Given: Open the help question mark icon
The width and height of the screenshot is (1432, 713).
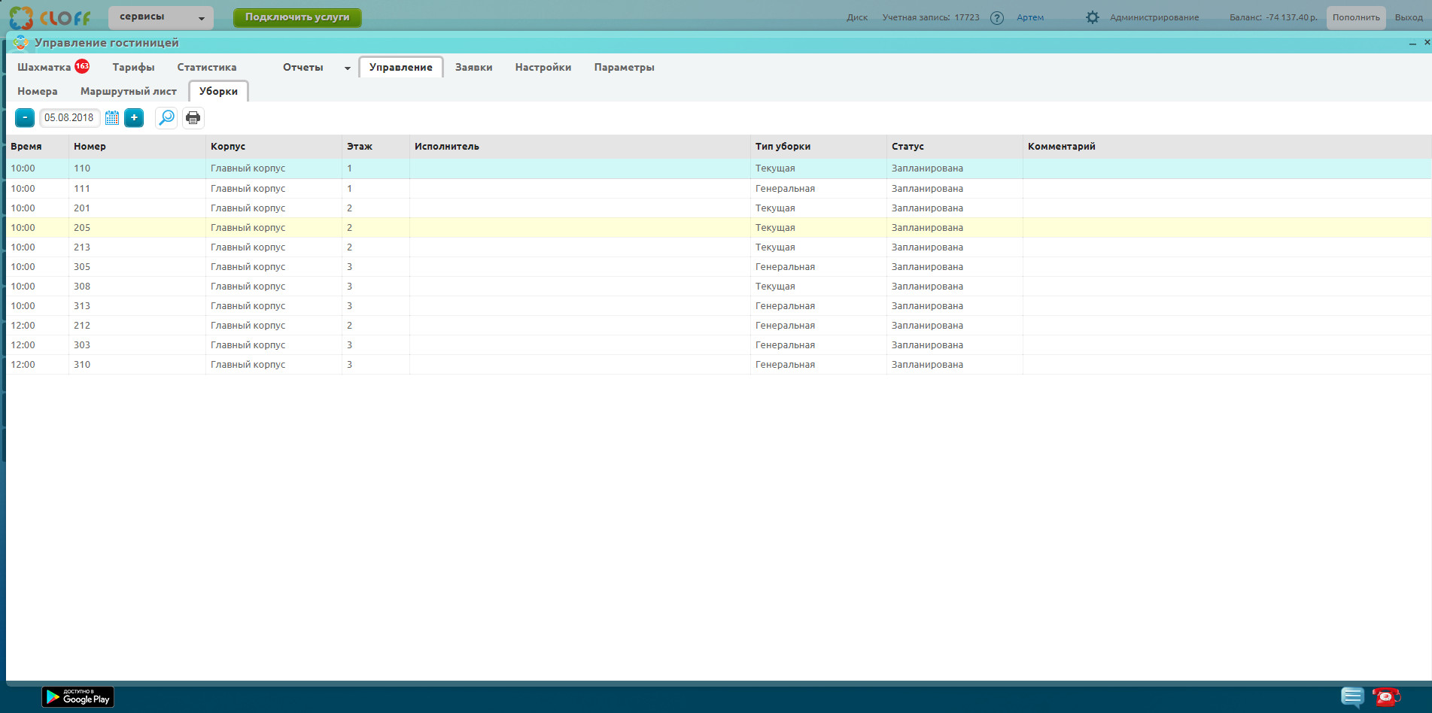Looking at the screenshot, I should click(x=997, y=17).
